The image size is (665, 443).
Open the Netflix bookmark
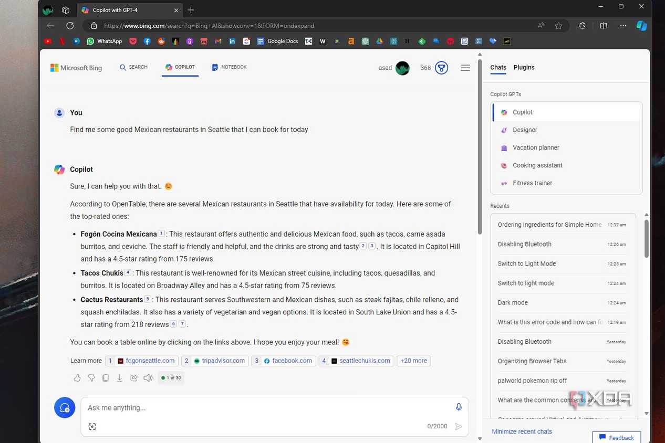(x=62, y=41)
